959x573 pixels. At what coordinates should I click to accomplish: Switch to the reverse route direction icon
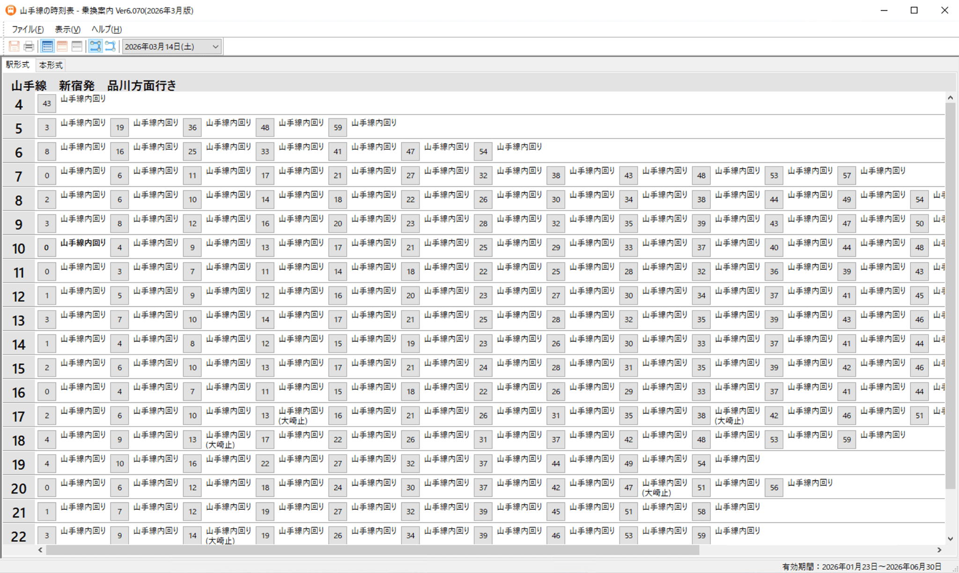coord(111,46)
